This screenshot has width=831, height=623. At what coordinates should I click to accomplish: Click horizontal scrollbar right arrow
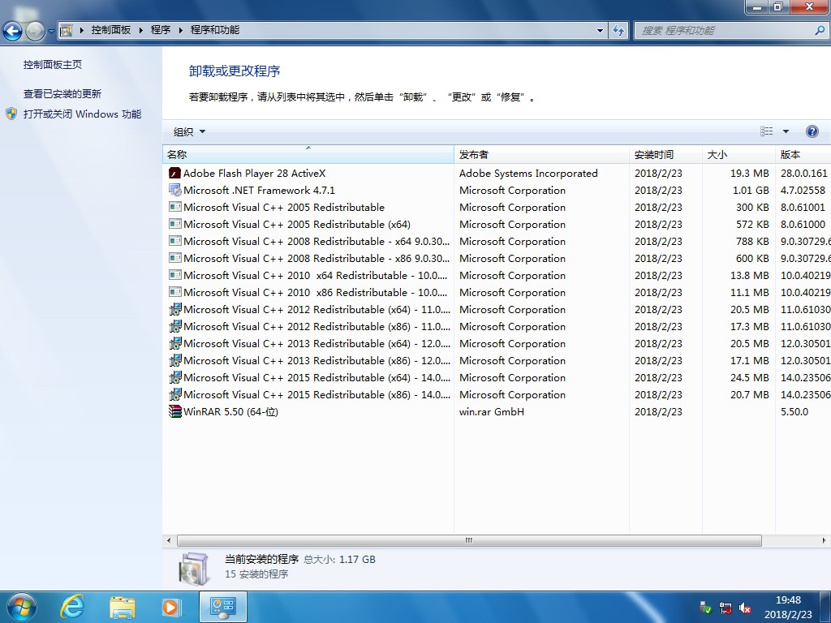point(824,541)
